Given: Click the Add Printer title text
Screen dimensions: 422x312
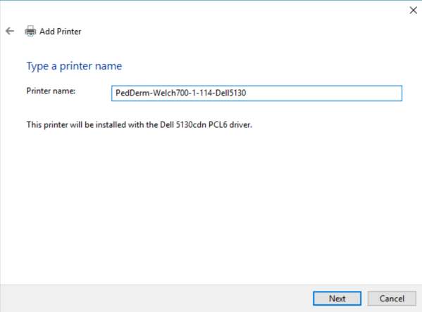Looking at the screenshot, I should [61, 32].
